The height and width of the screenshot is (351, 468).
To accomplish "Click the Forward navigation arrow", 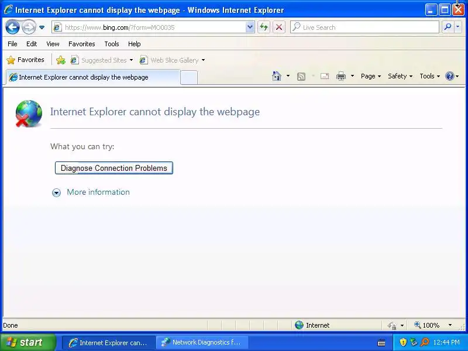I will [x=29, y=27].
